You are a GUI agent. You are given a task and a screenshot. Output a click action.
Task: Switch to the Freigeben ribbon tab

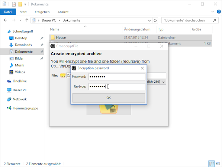coord(42,12)
